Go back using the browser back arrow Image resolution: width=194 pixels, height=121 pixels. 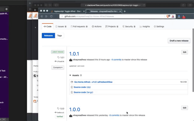(42, 16)
